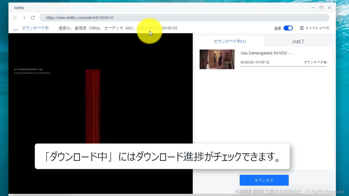349x196 pixels.
Task: Click the 00:00:02 / 01:05:12 progress time
Action: click(x=254, y=62)
